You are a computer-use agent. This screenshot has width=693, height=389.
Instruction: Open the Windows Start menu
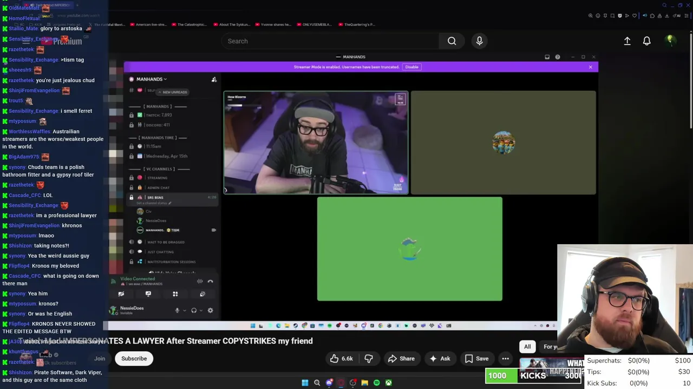coord(305,383)
